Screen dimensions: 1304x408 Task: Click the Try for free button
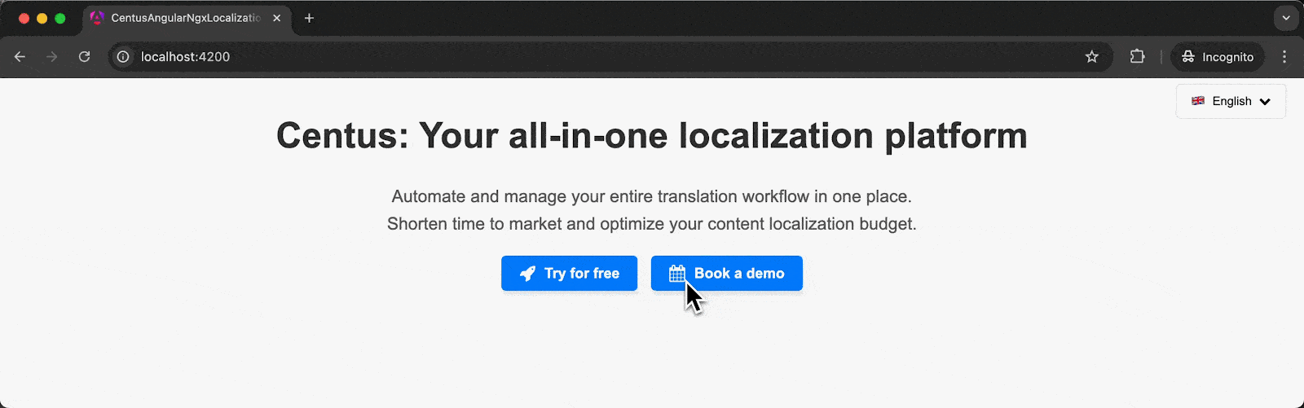coord(569,274)
